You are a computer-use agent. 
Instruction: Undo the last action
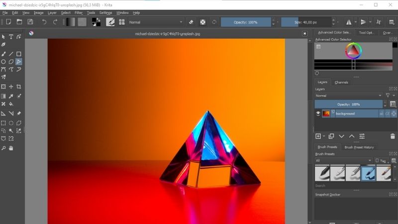44,22
